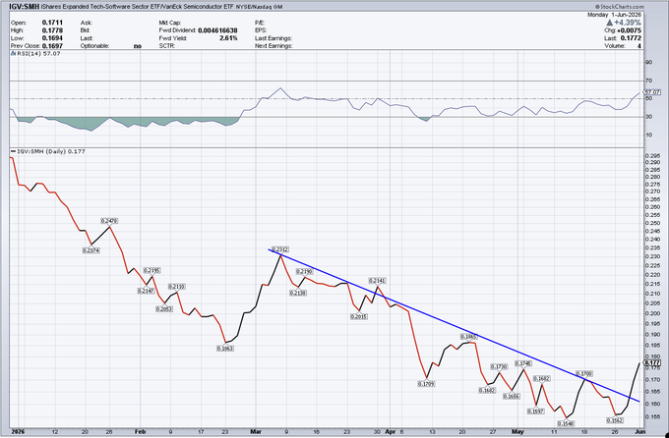Click the Mar label on the date axis

coord(256,431)
